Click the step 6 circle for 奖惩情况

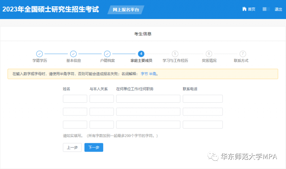209,54
